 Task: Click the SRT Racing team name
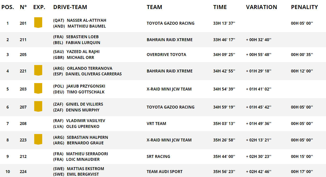158,156
